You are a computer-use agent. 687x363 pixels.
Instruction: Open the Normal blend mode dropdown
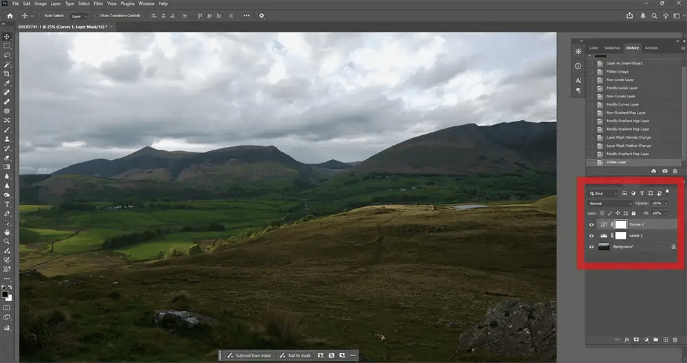pyautogui.click(x=610, y=203)
